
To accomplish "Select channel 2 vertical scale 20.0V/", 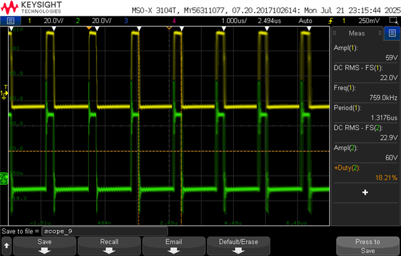I will tap(102, 21).
